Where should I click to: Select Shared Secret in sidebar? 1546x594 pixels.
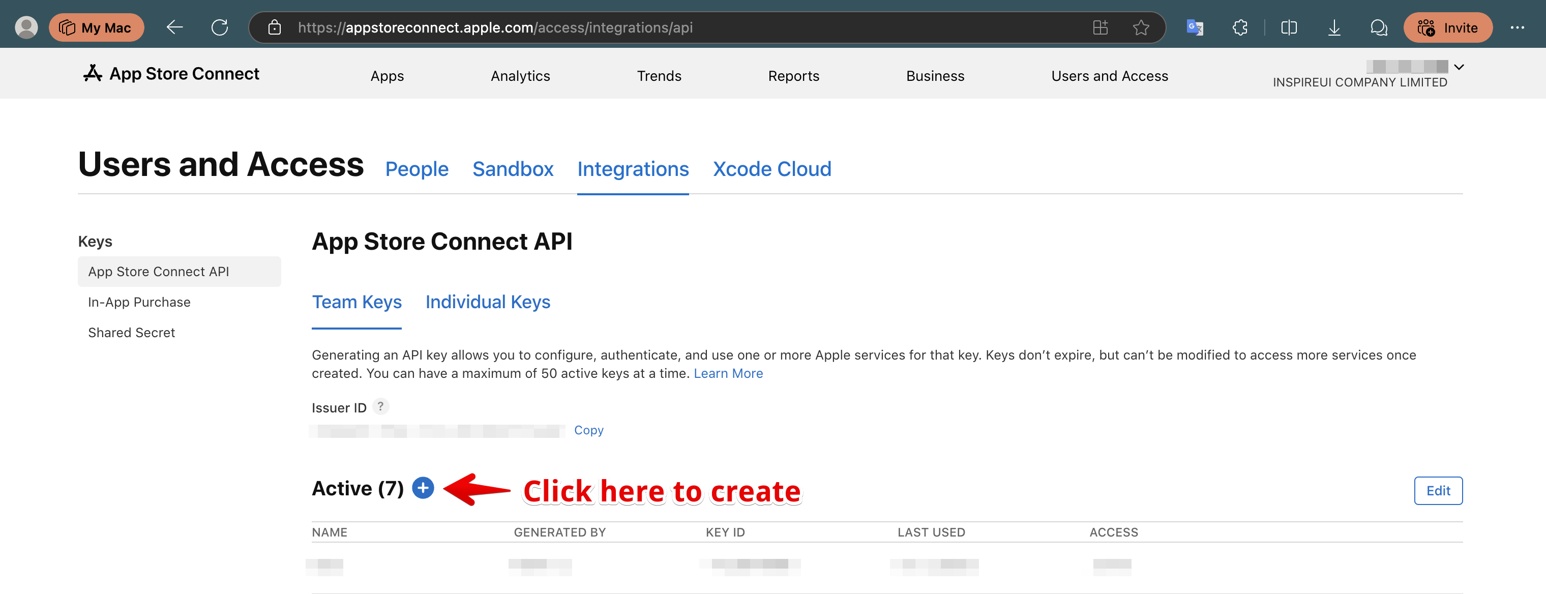point(131,333)
